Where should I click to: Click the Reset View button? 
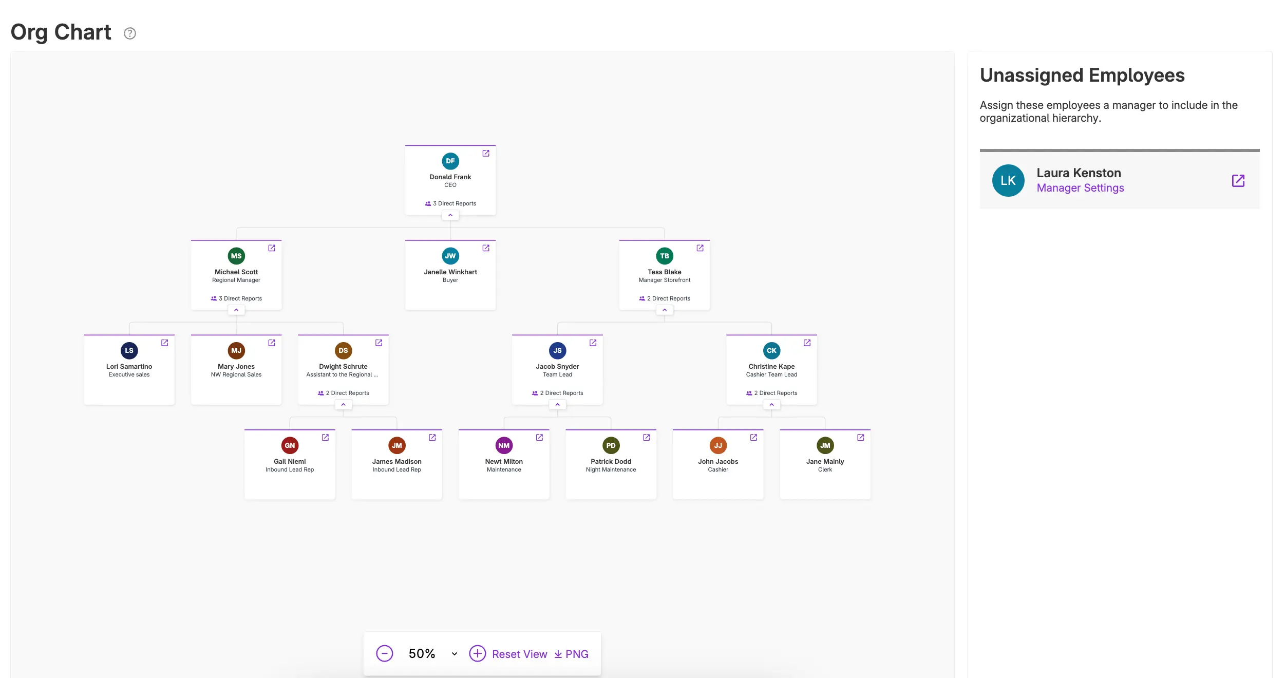[519, 654]
